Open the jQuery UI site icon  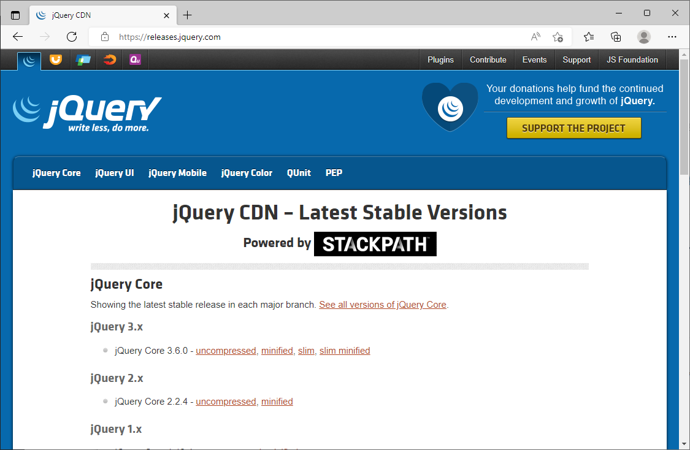pos(56,60)
